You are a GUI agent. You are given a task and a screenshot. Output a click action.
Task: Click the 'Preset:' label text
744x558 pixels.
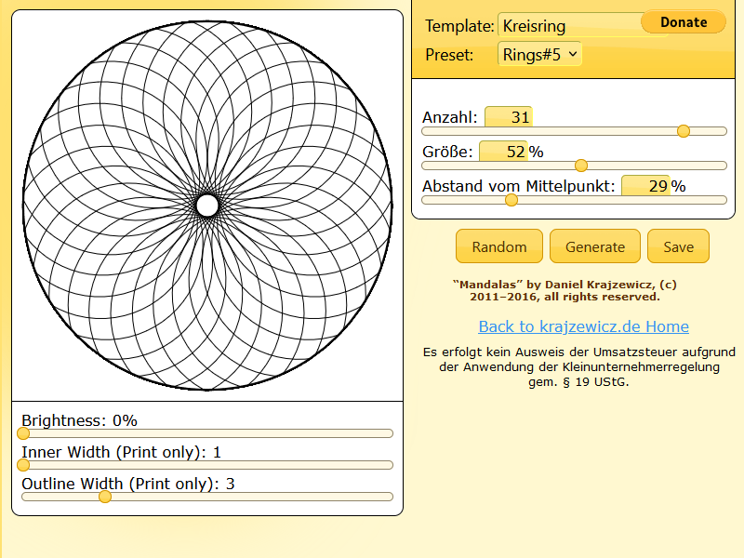click(x=449, y=55)
